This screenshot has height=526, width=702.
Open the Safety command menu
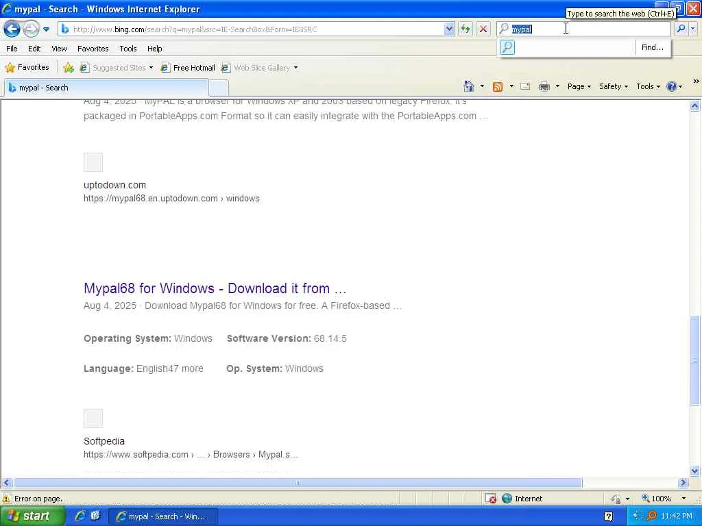[x=614, y=86]
